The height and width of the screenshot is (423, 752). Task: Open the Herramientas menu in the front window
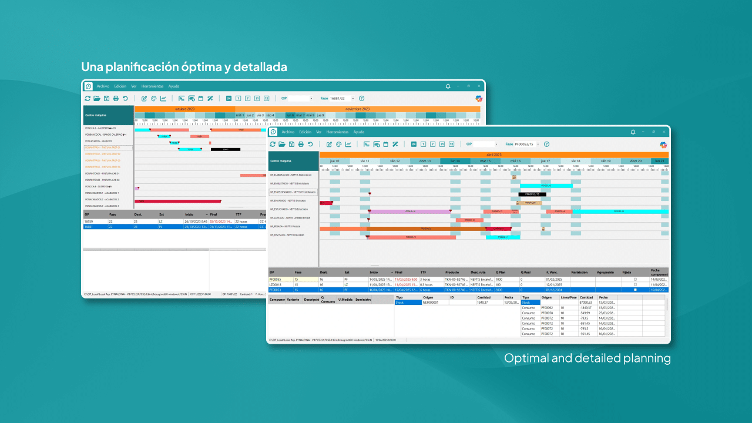click(x=337, y=132)
